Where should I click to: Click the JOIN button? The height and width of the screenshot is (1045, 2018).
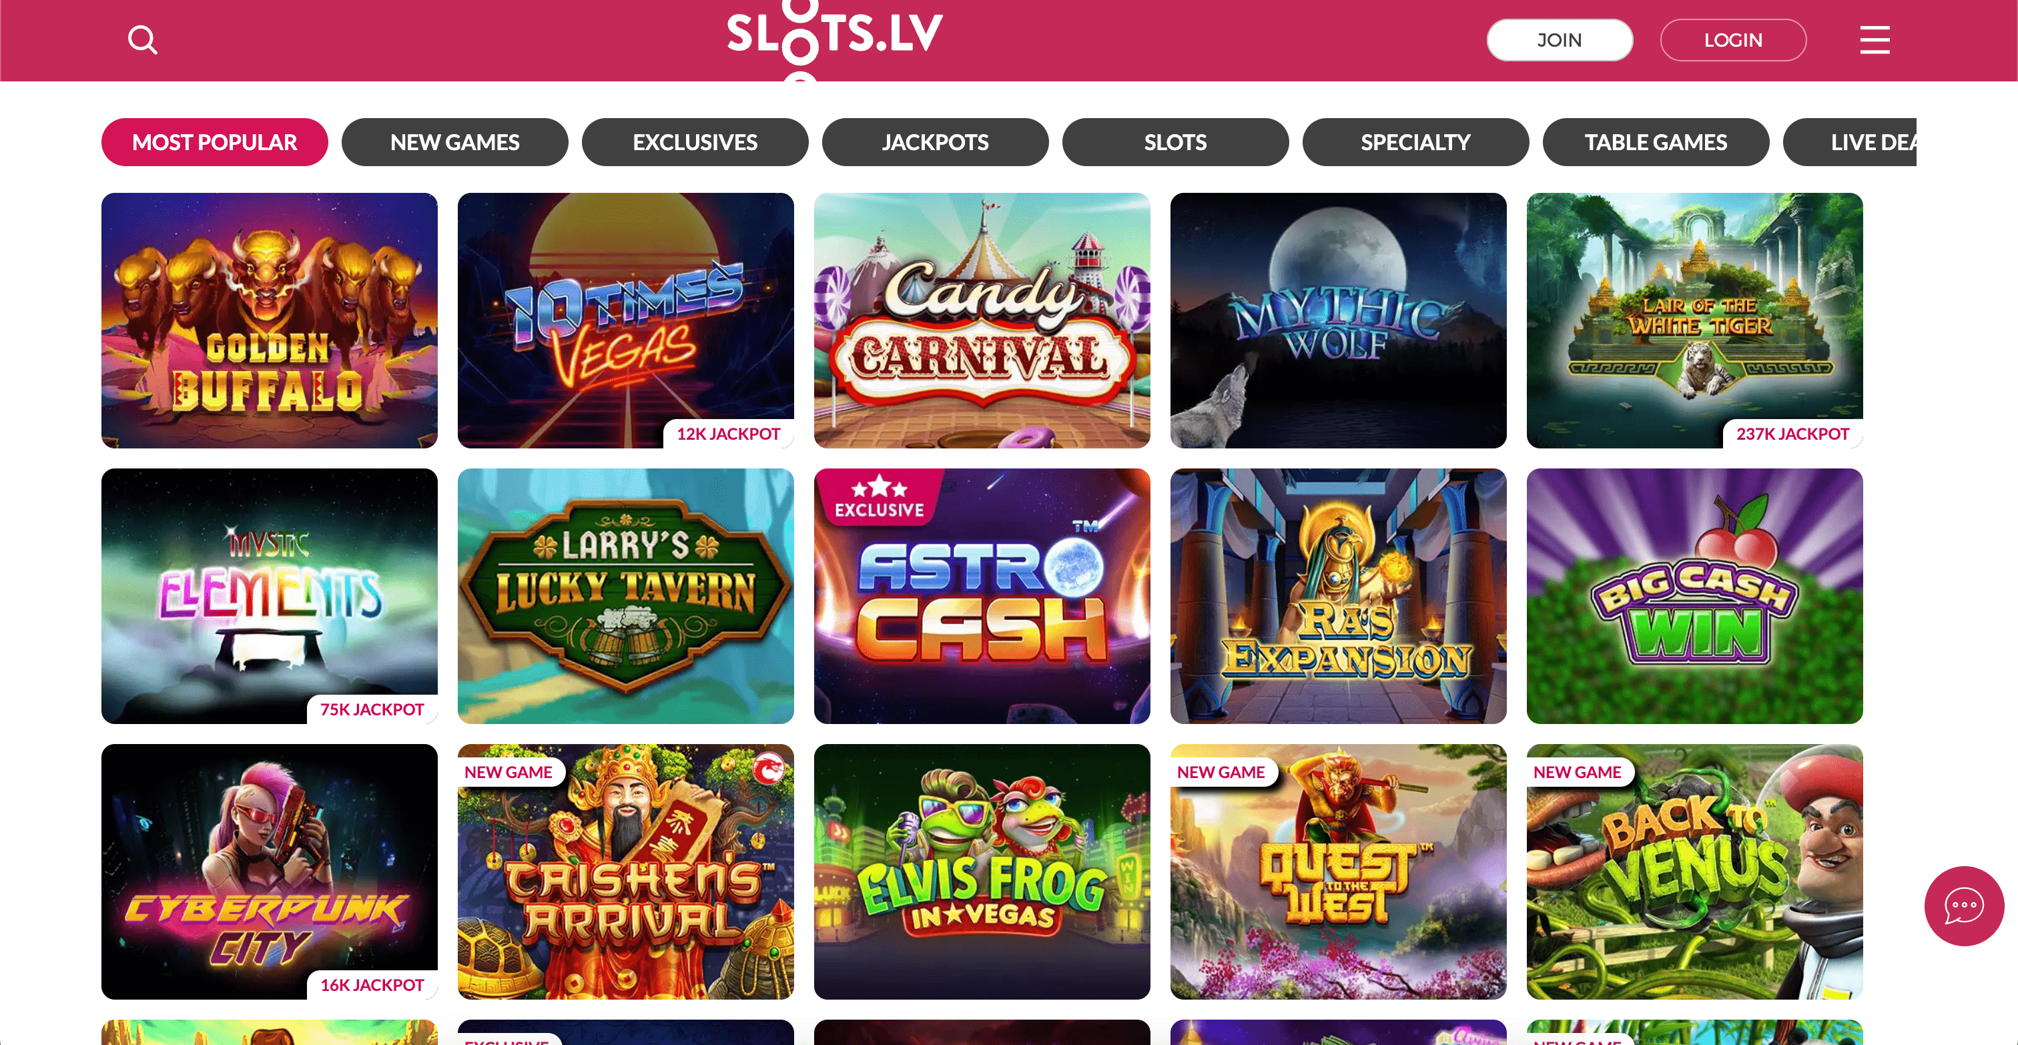[1560, 40]
